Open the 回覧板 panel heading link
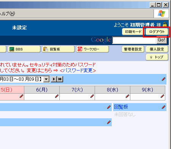 pyautogui.click(x=121, y=107)
